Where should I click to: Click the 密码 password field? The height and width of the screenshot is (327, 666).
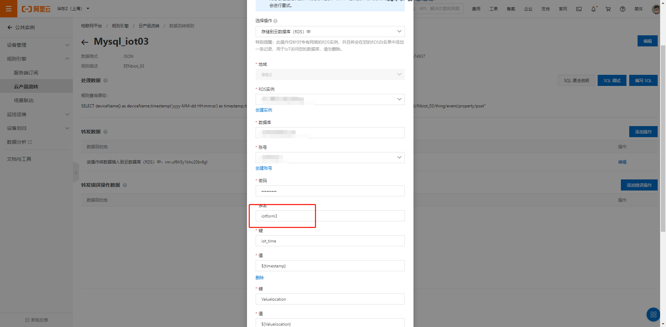point(330,191)
